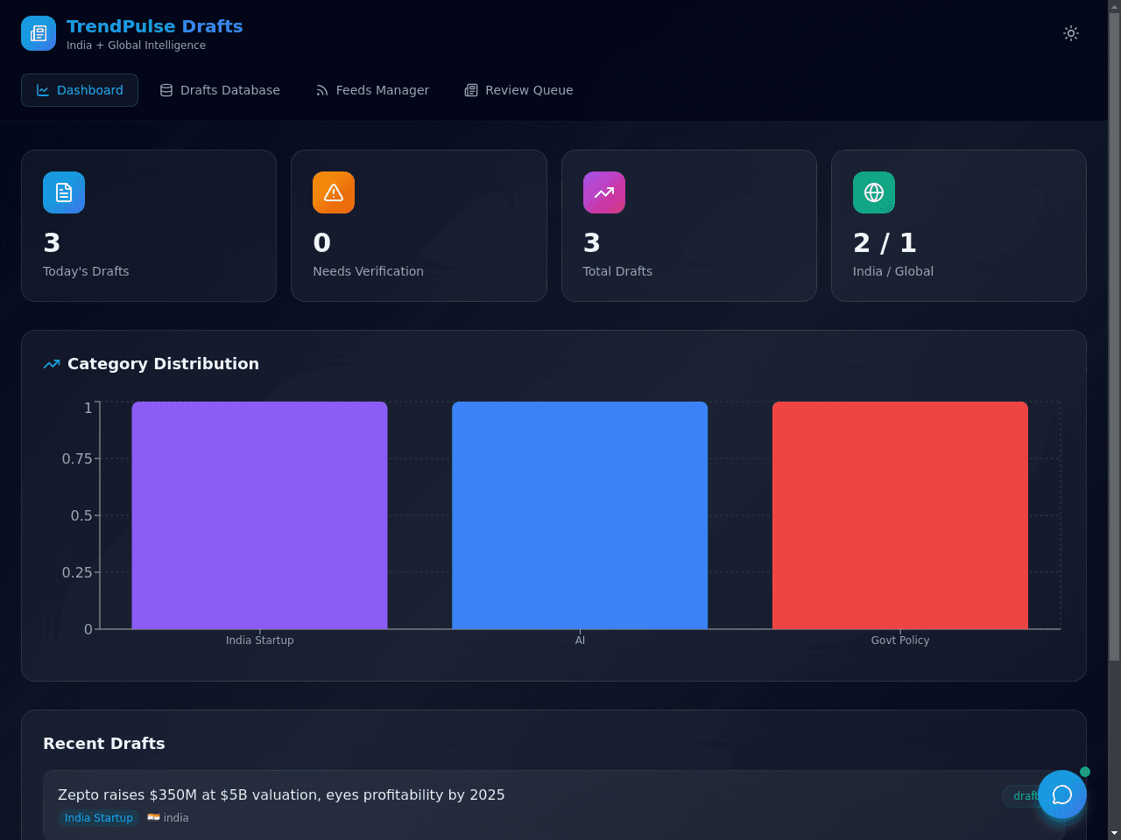The image size is (1121, 840).
Task: Click the India / Global stat card
Action: (959, 226)
